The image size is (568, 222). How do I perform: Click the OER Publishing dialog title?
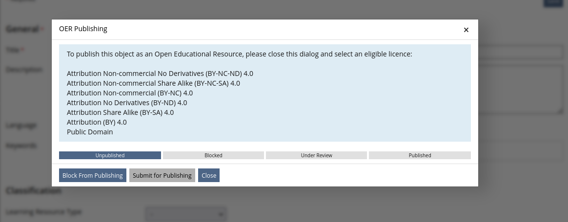pos(83,29)
